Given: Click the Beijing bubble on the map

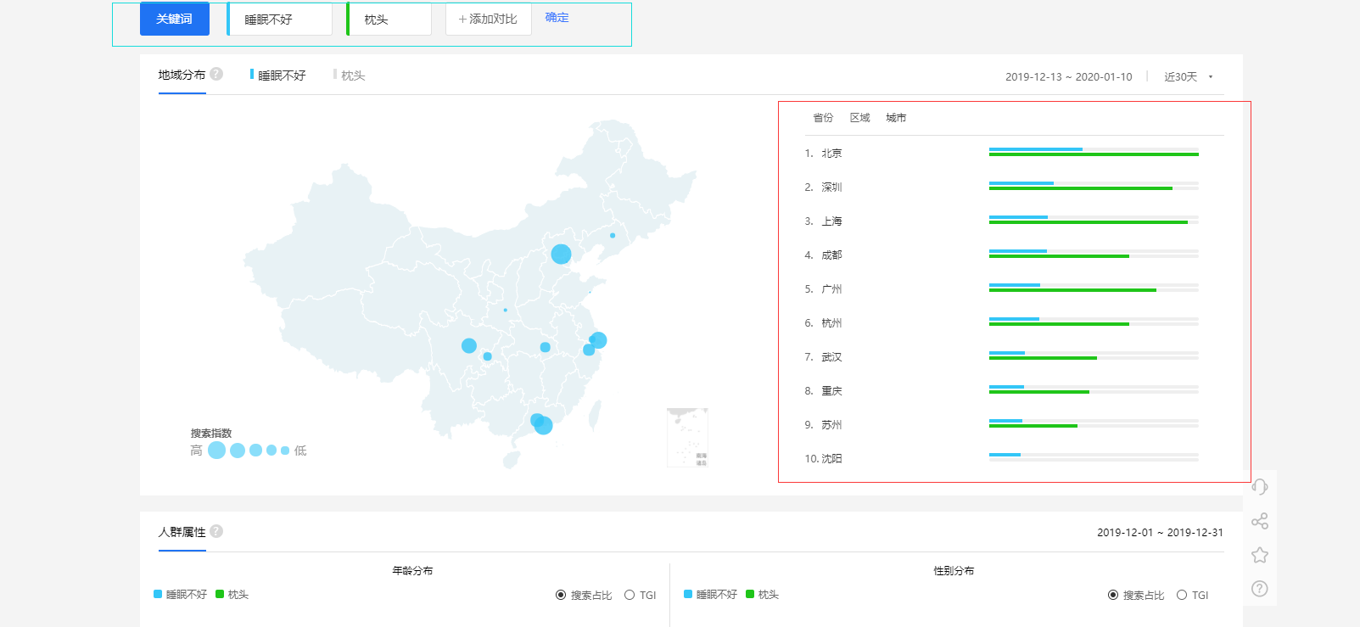Looking at the screenshot, I should click(561, 254).
